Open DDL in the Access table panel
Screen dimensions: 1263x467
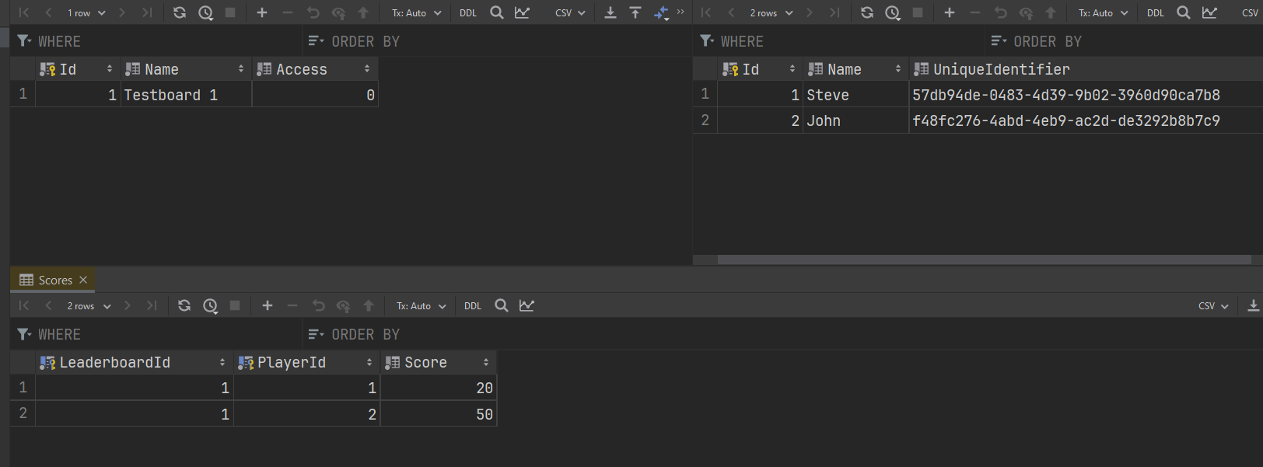[468, 13]
